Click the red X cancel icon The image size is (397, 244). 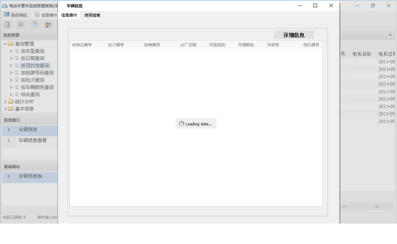[x=376, y=206]
